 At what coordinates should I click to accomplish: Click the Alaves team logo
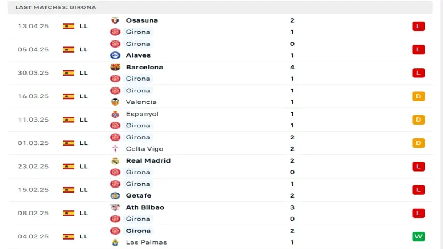115,55
